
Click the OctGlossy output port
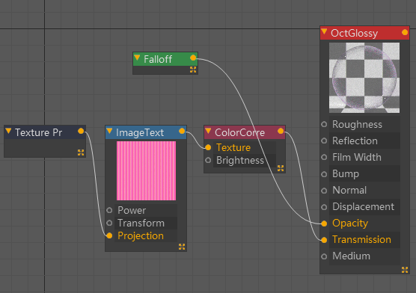[x=405, y=32]
